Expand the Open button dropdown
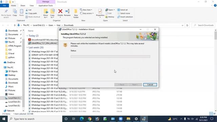 coord(114,10)
